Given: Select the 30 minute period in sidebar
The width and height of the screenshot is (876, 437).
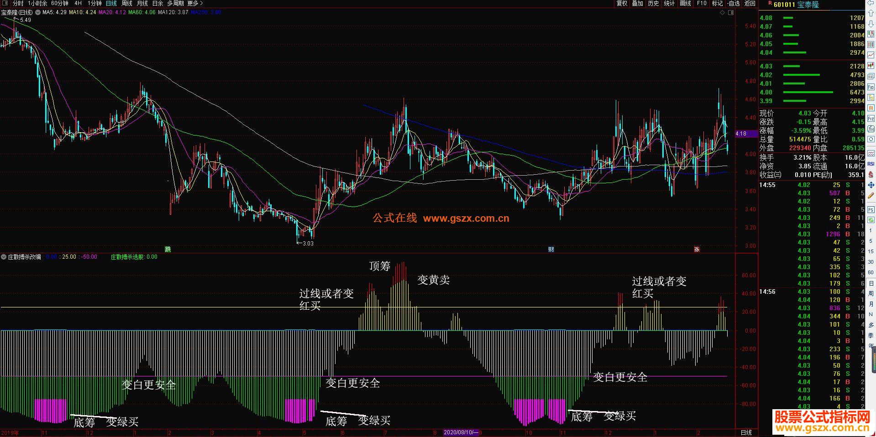Looking at the screenshot, I should point(871,262).
